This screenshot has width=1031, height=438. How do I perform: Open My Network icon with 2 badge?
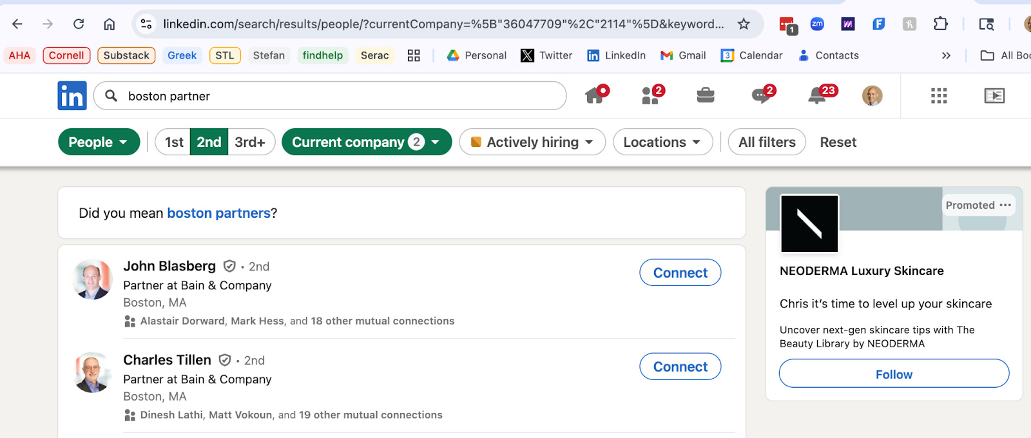pyautogui.click(x=652, y=95)
